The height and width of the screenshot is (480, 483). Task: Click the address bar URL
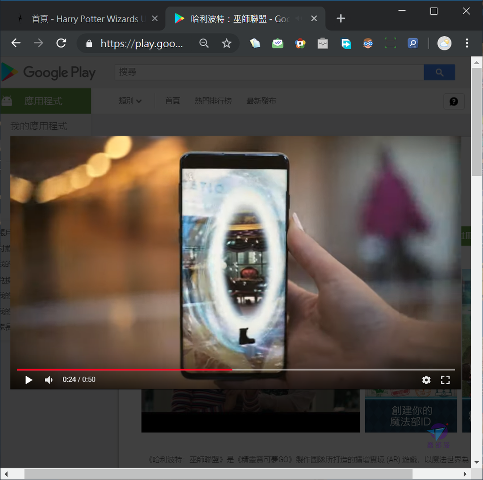click(142, 43)
